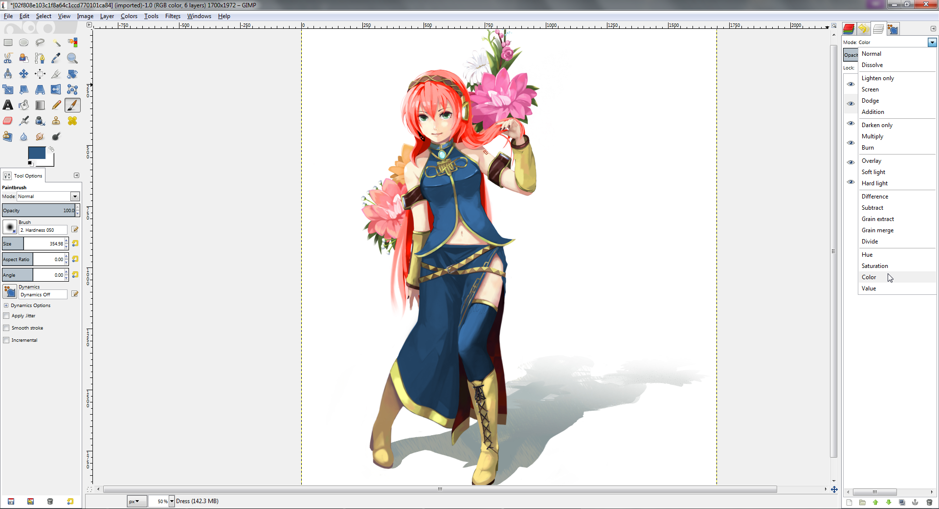The width and height of the screenshot is (939, 509).
Task: Enable the Incremental checkbox
Action: 6,340
